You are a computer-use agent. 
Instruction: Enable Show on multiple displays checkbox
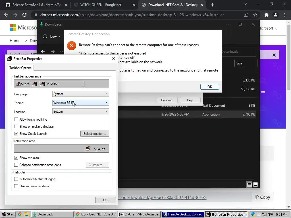pos(16,126)
